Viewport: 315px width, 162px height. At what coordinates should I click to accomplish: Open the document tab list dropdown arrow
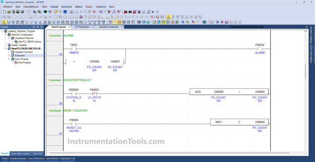tap(307, 27)
